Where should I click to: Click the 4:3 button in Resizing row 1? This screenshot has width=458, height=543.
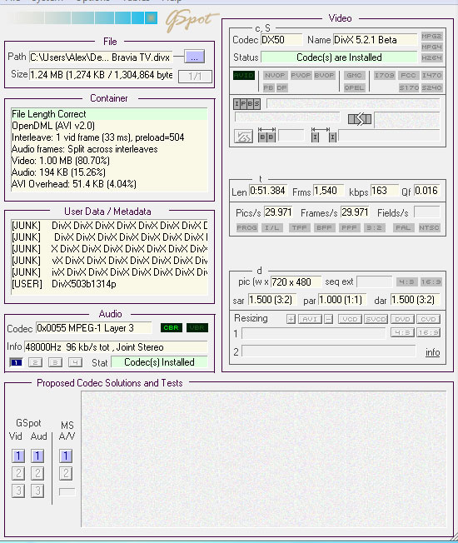[402, 332]
